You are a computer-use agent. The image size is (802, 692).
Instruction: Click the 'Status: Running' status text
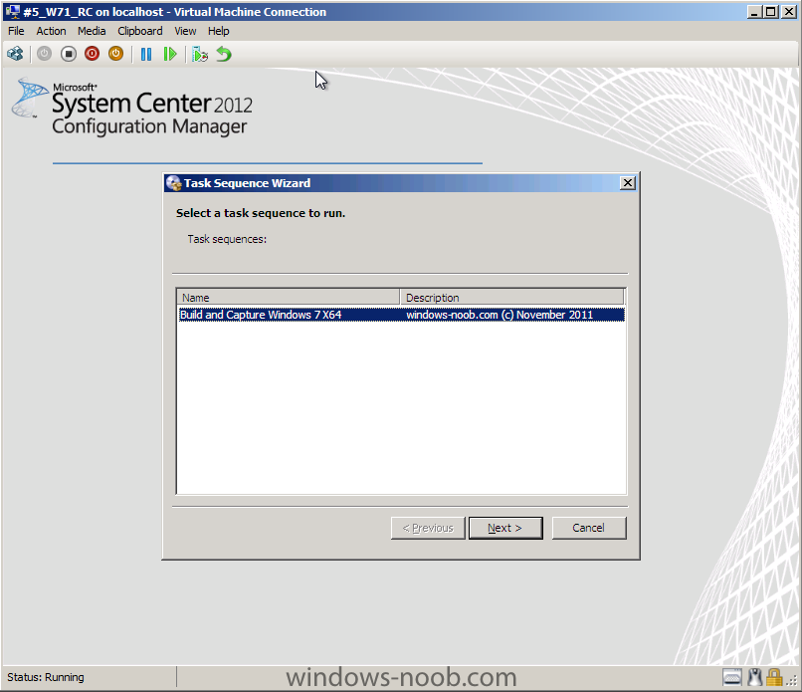[x=46, y=677]
